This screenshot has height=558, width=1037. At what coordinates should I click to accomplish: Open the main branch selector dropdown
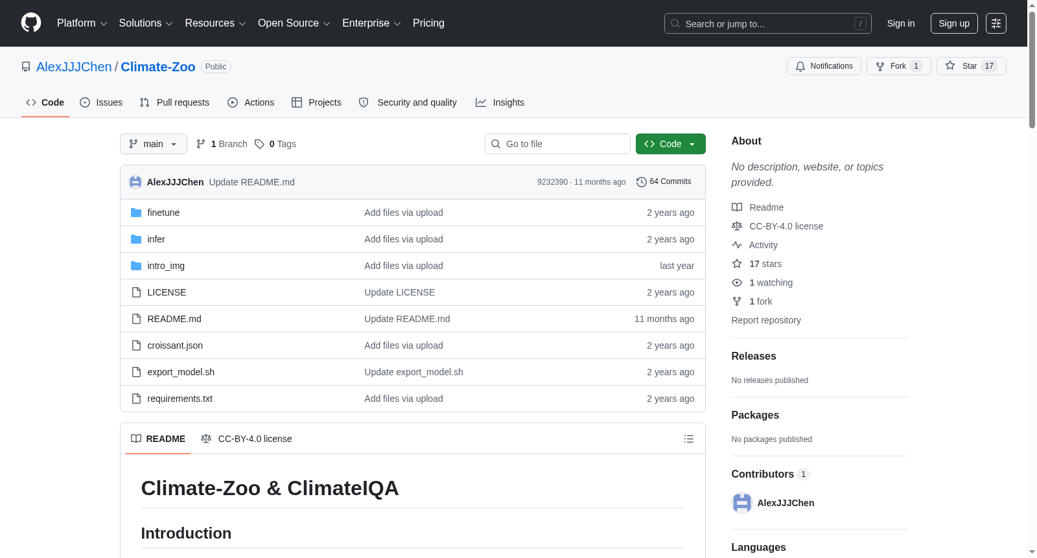[154, 144]
